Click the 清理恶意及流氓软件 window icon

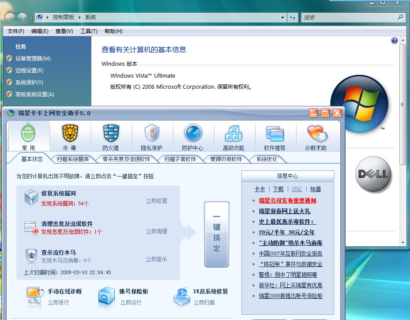tap(31, 228)
